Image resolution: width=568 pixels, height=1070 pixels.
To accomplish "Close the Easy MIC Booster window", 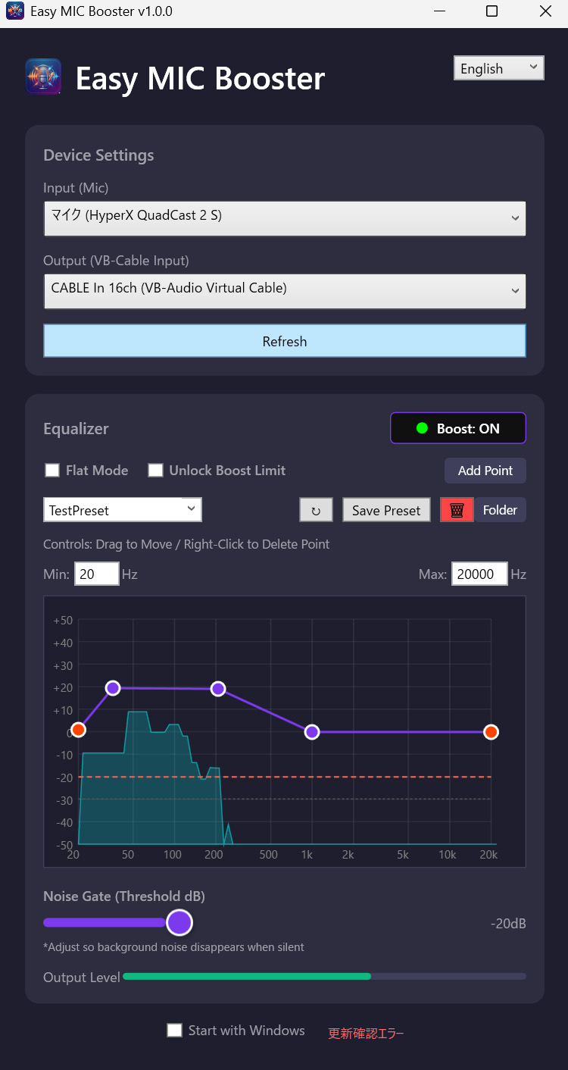I will [x=545, y=11].
